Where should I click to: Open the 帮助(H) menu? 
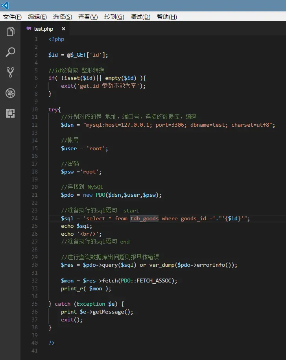pos(167,17)
